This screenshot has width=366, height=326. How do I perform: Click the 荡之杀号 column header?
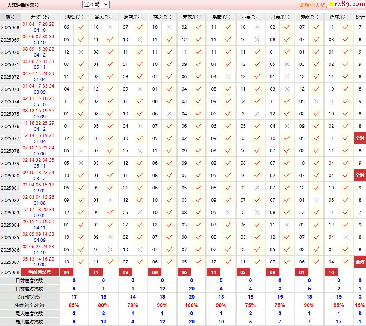162,17
